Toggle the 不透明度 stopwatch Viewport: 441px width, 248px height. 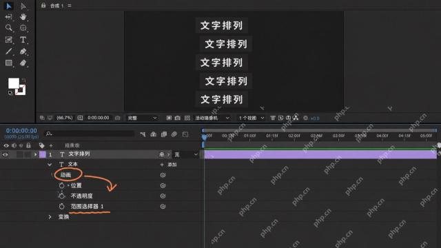[61, 196]
